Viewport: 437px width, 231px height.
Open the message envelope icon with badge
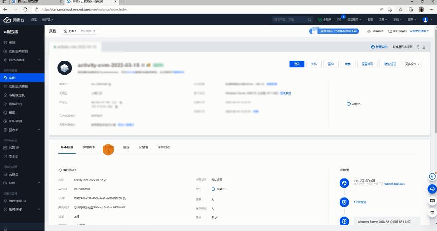[339, 20]
